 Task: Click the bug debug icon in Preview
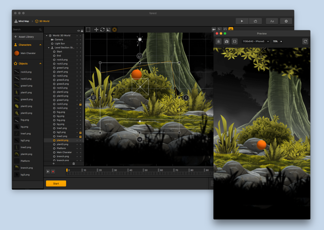point(218,41)
